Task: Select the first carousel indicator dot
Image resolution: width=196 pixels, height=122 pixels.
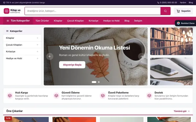Action: (94, 82)
